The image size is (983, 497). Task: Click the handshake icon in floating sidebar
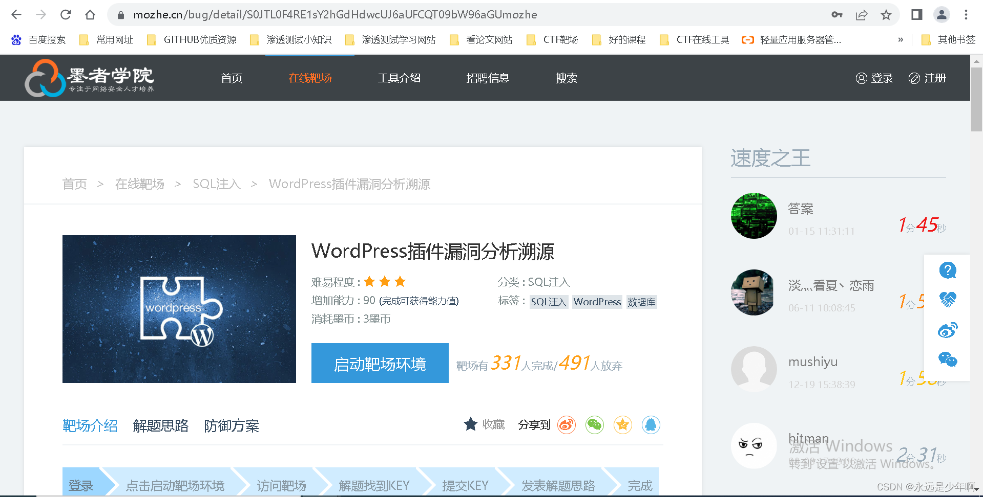(948, 300)
